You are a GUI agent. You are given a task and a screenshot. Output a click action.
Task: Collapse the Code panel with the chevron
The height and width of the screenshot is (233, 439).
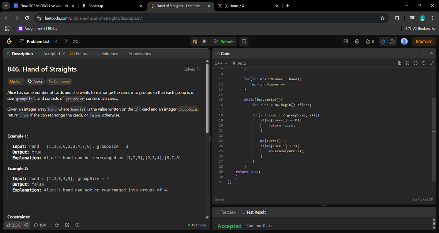(x=431, y=53)
